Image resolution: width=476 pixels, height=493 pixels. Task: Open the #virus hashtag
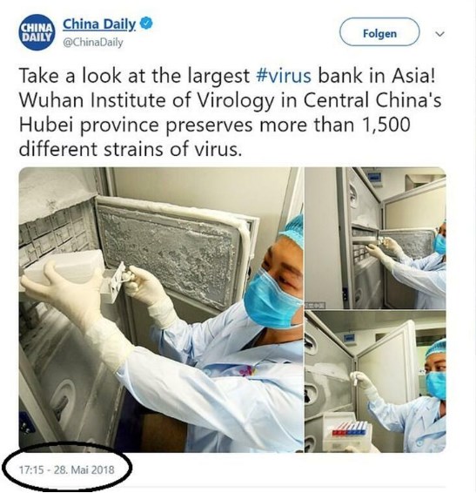tap(284, 76)
